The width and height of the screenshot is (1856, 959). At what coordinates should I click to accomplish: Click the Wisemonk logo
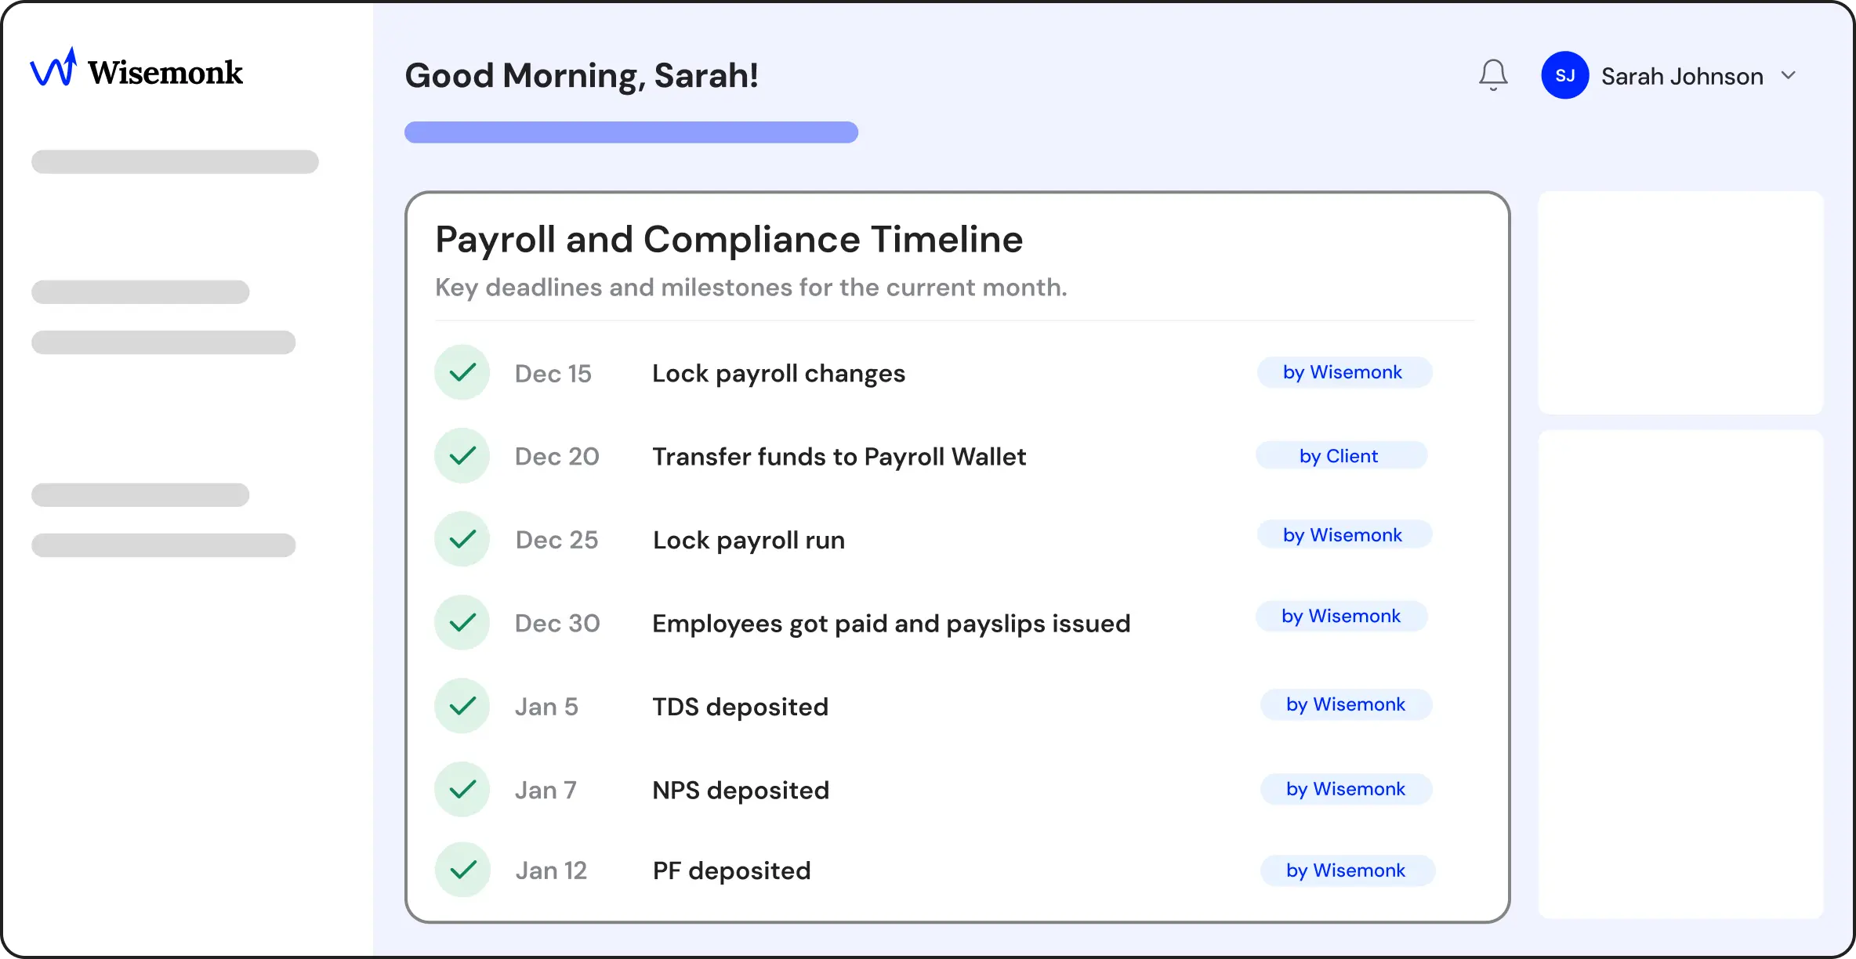(x=136, y=69)
